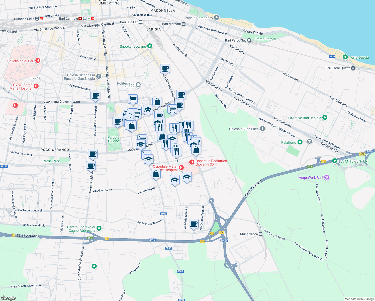
Task: Click the shopping bag marker near Ospedale Pediatrico
Action: [196, 150]
